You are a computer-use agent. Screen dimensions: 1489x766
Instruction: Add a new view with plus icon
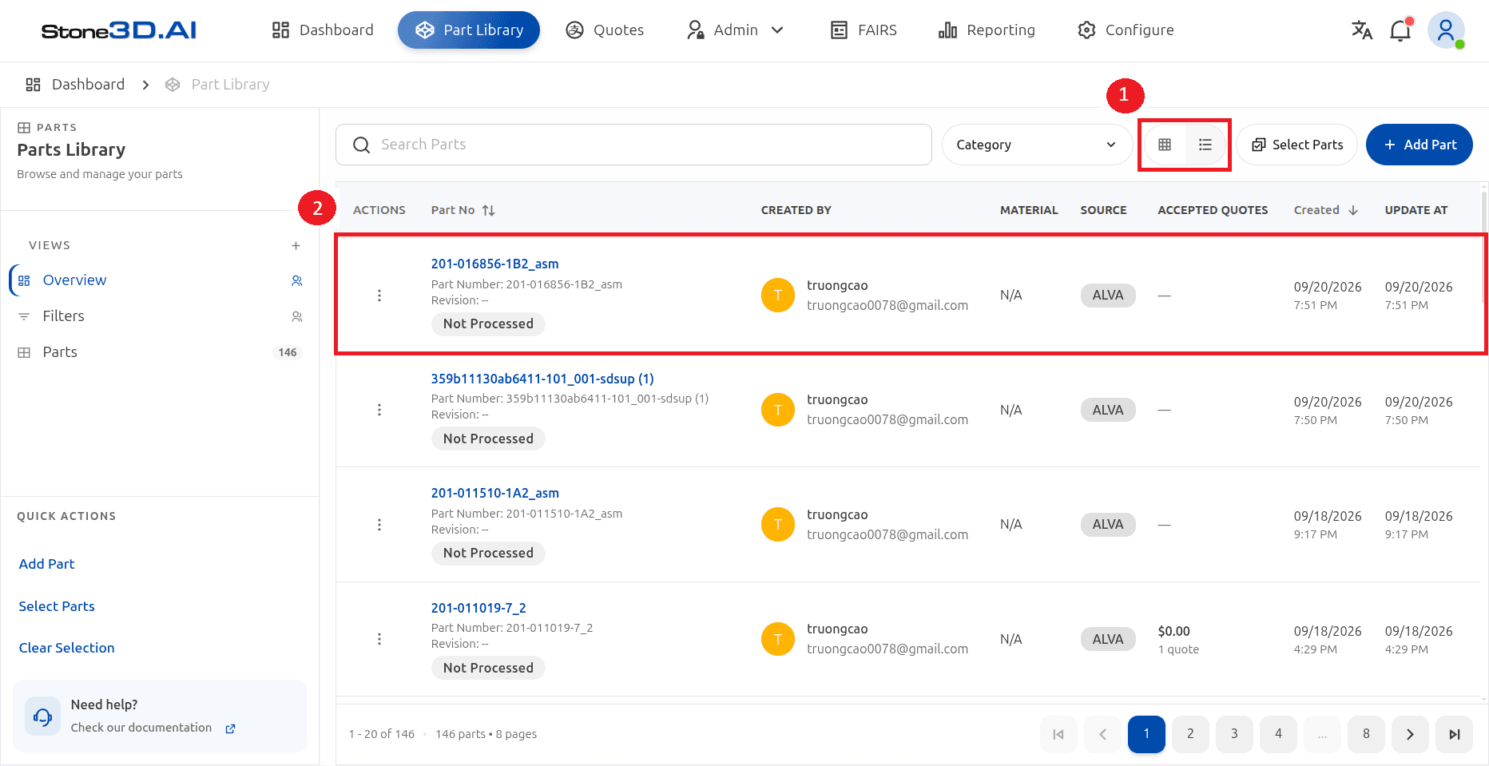pyautogui.click(x=296, y=245)
